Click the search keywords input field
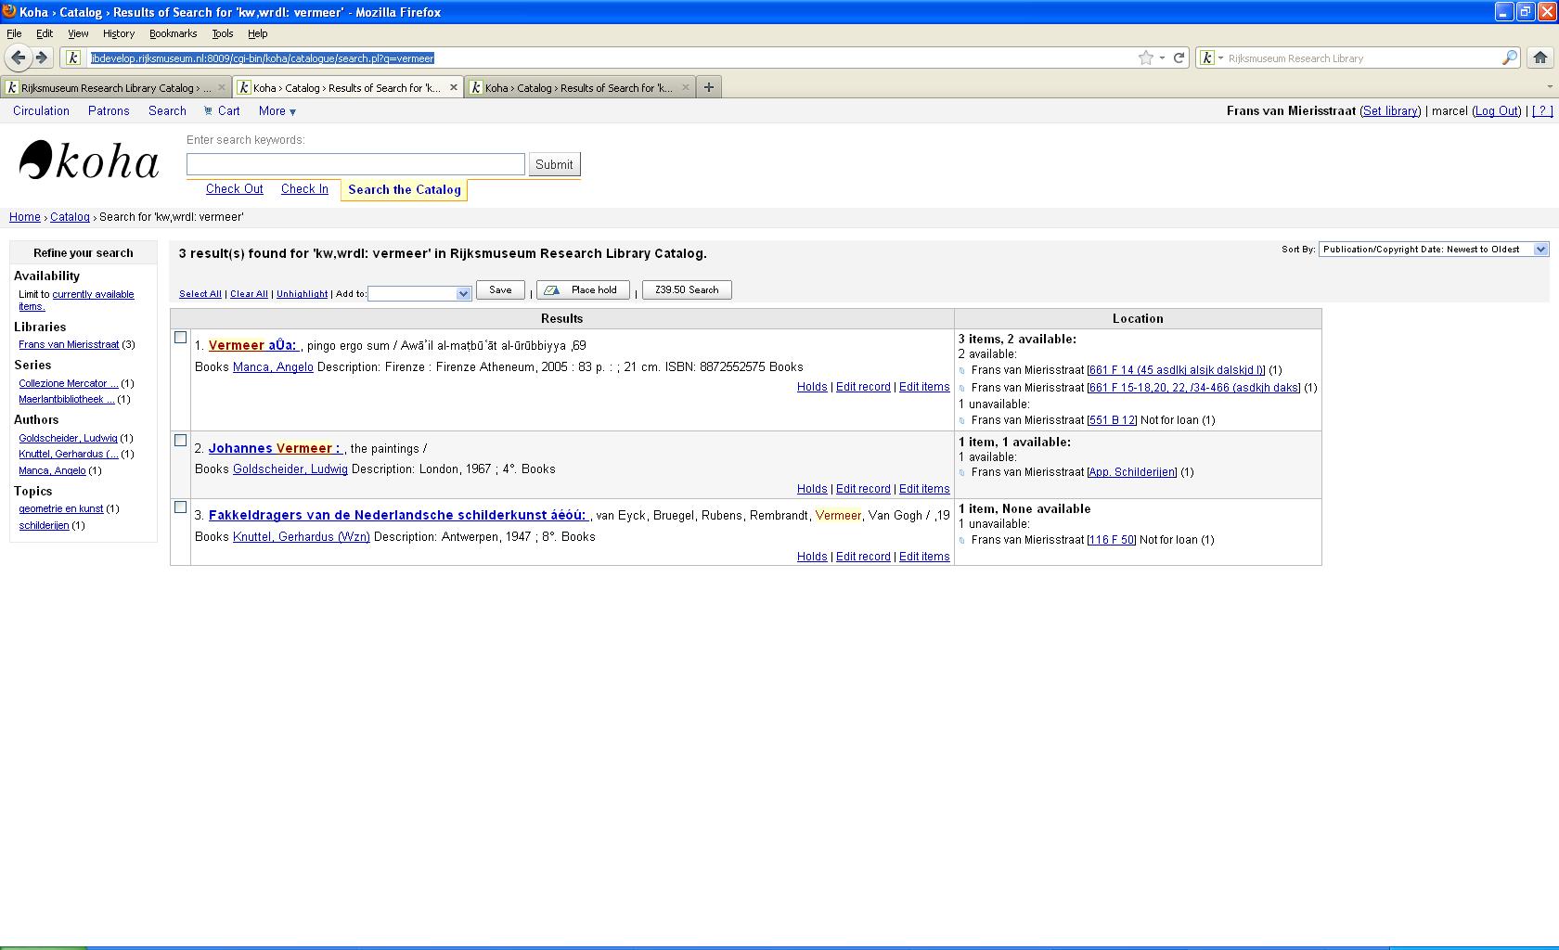 point(355,164)
